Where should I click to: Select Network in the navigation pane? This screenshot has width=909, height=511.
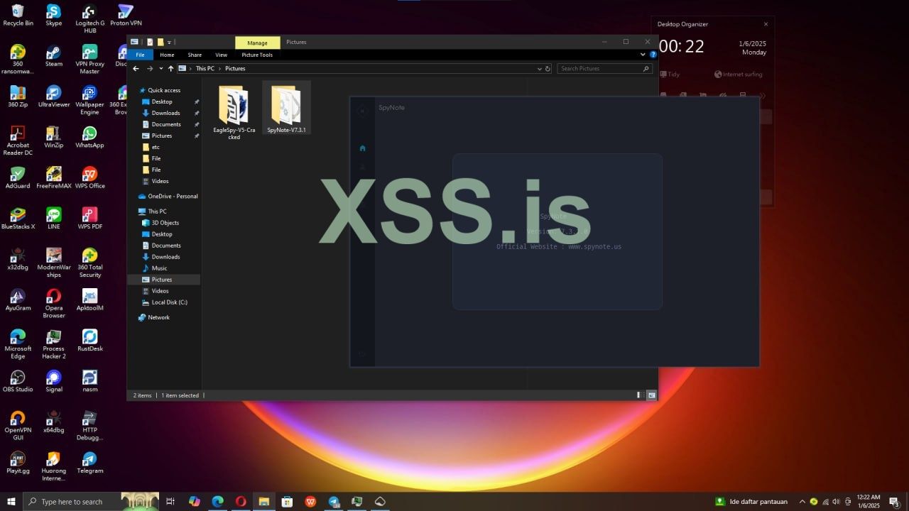[x=154, y=317]
